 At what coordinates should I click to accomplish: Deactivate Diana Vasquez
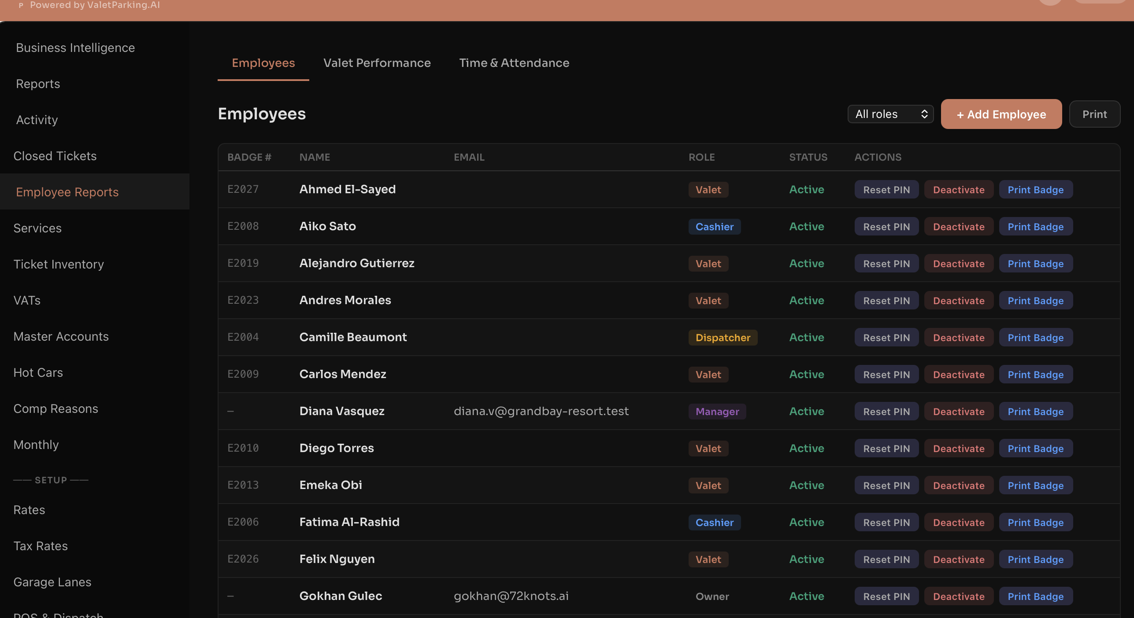pyautogui.click(x=959, y=411)
